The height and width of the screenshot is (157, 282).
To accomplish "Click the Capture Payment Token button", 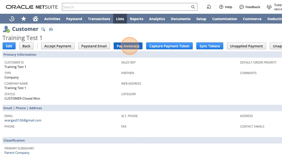I will 169,46.
